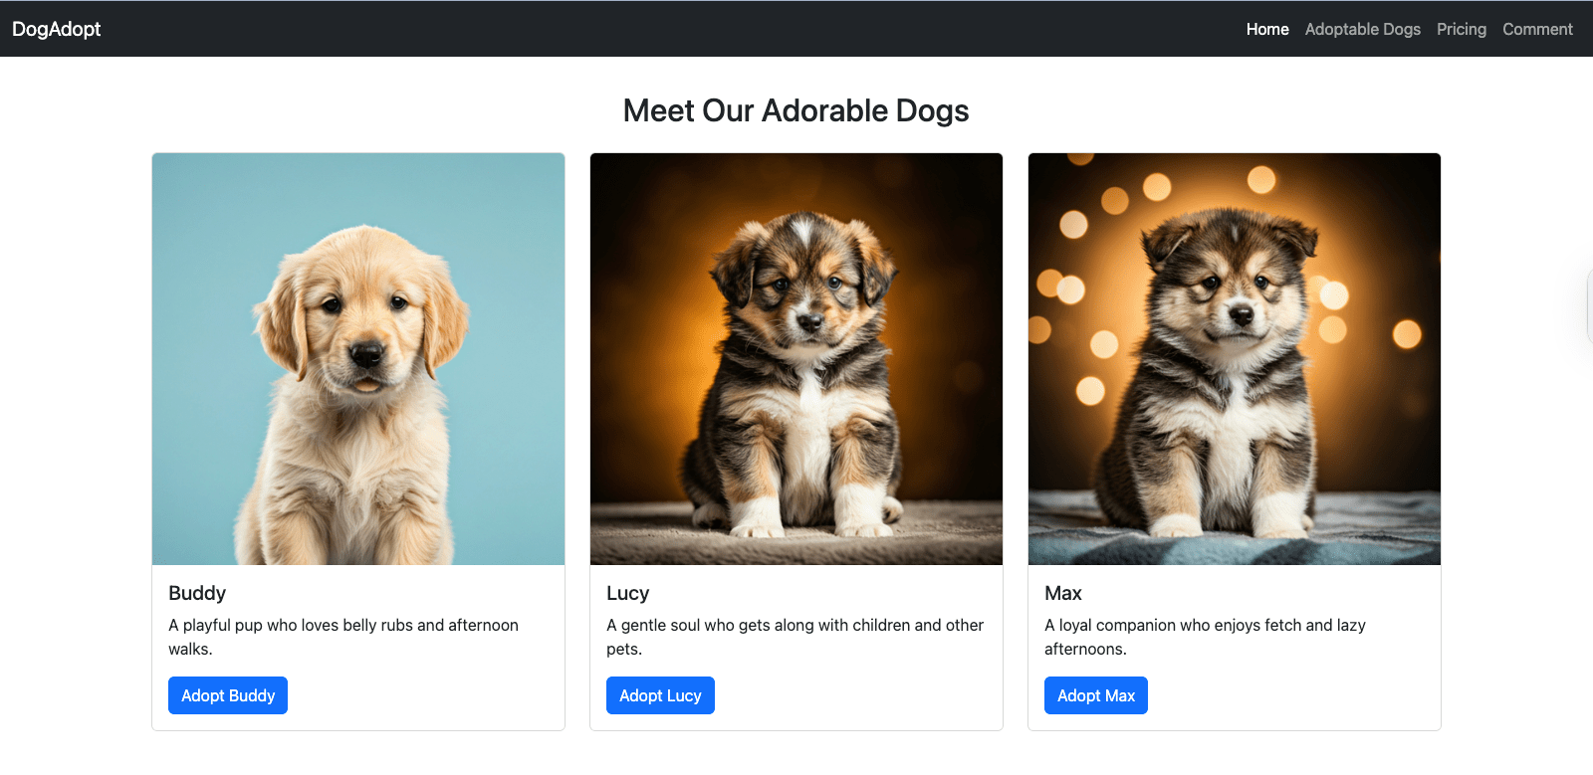
Task: Click the dark navigation bar background
Action: [x=697, y=28]
